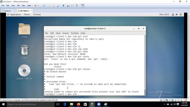Launch Microsoft Edge from the taskbar
Screen dimensions: 190x107
(x=65, y=104)
